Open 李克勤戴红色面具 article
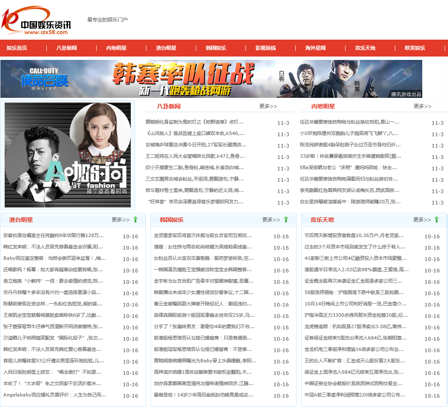Screen dimensions: 448x407 pyautogui.click(x=349, y=191)
